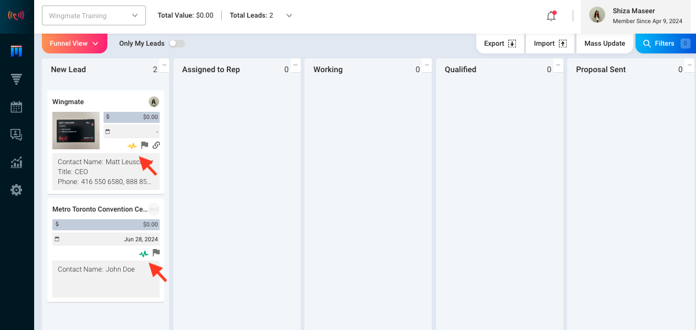Click calendar icon on Wingmate card date row
The width and height of the screenshot is (696, 330).
tap(108, 132)
